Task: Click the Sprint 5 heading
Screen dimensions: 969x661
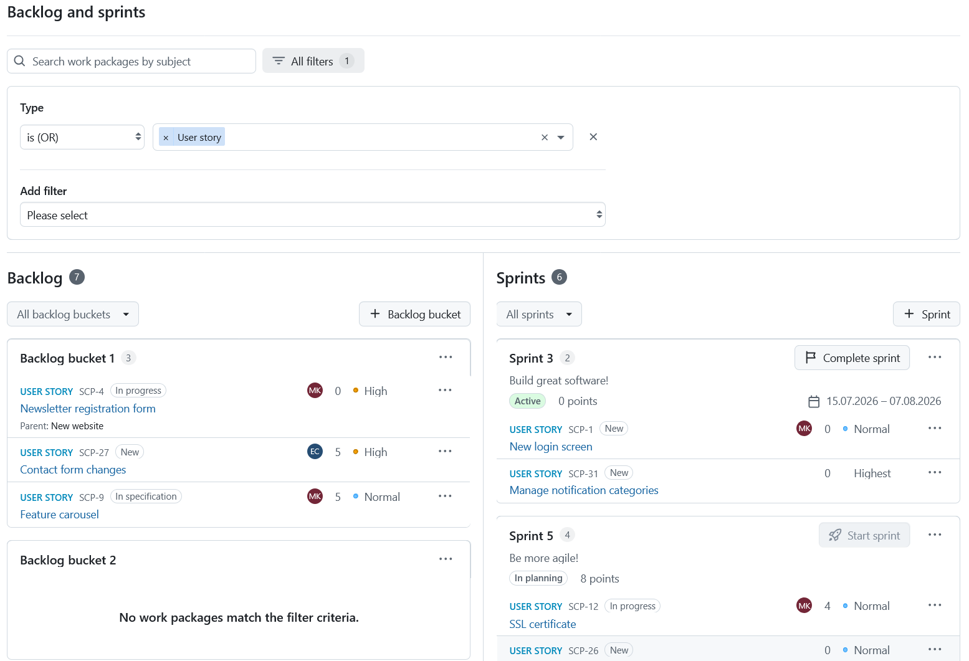Action: [531, 536]
